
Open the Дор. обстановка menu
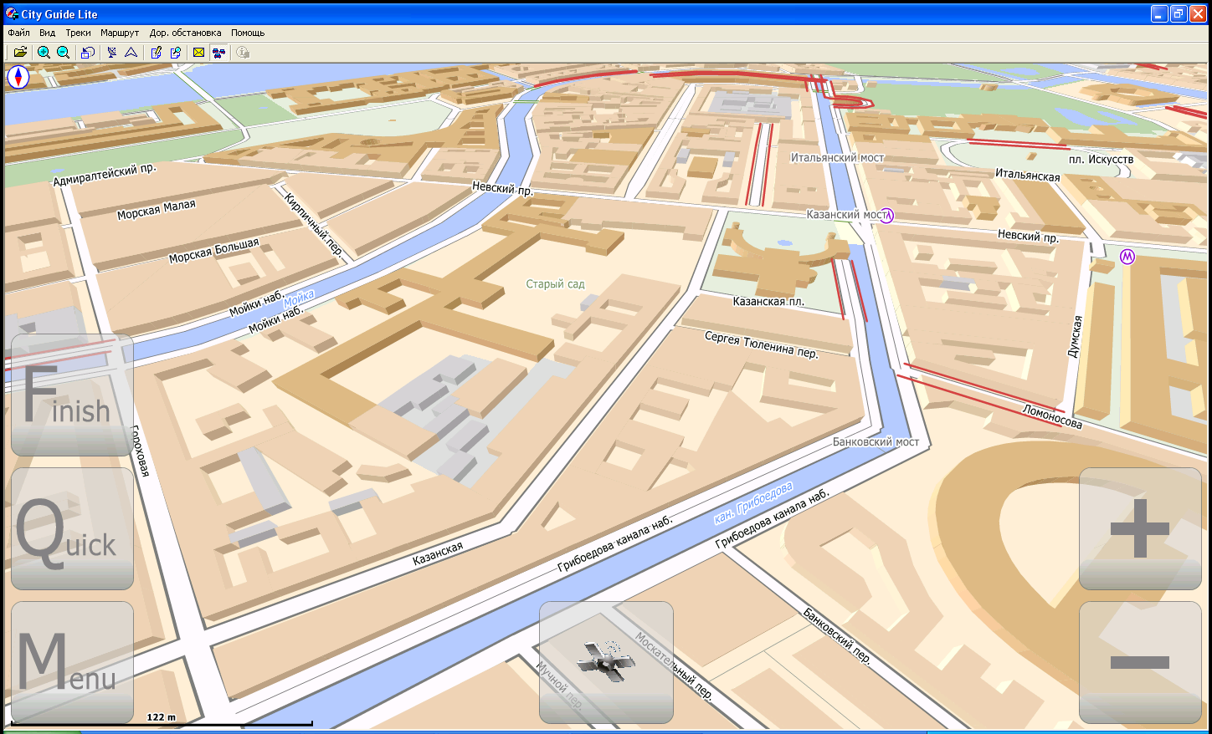click(x=185, y=33)
